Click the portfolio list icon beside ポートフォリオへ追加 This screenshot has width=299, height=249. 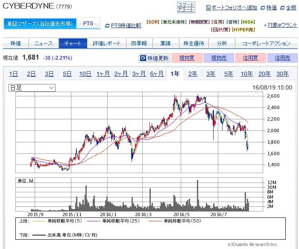208,8
